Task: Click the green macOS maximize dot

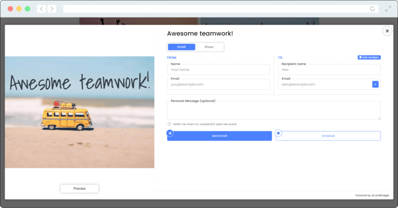Action: coord(27,9)
